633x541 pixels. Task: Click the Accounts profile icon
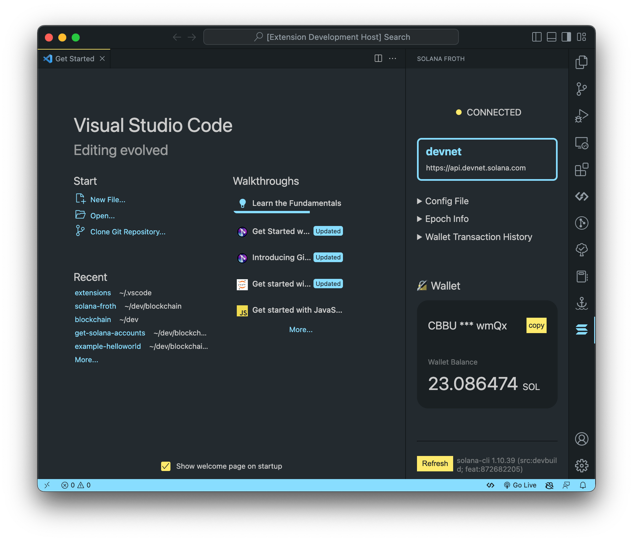582,439
